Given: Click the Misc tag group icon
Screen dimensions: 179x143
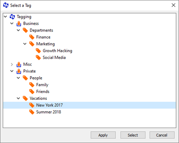Looking at the screenshot, I should [x=19, y=64].
